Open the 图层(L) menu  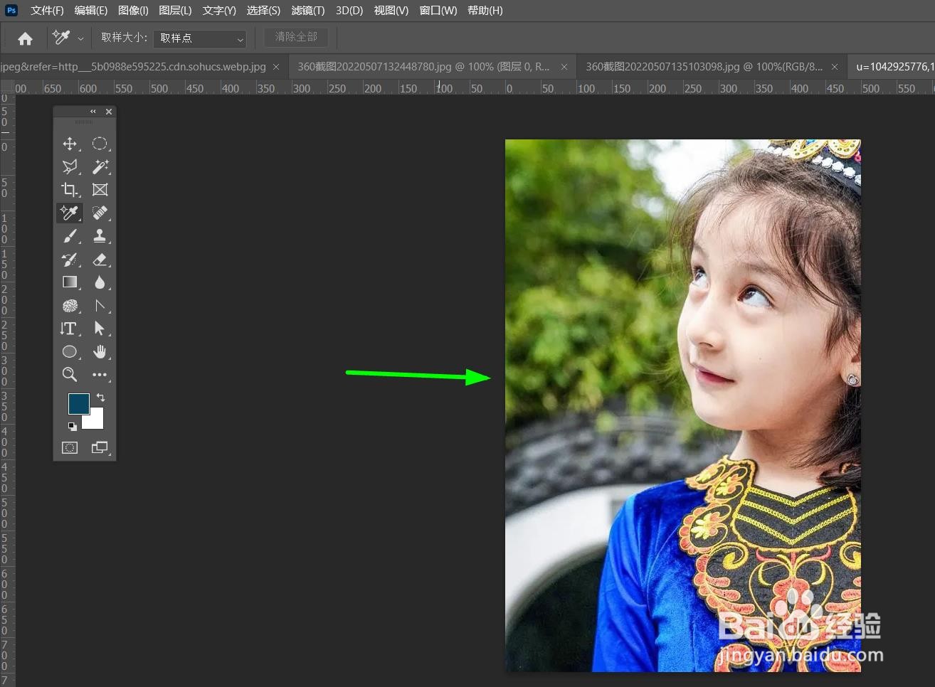tap(175, 11)
